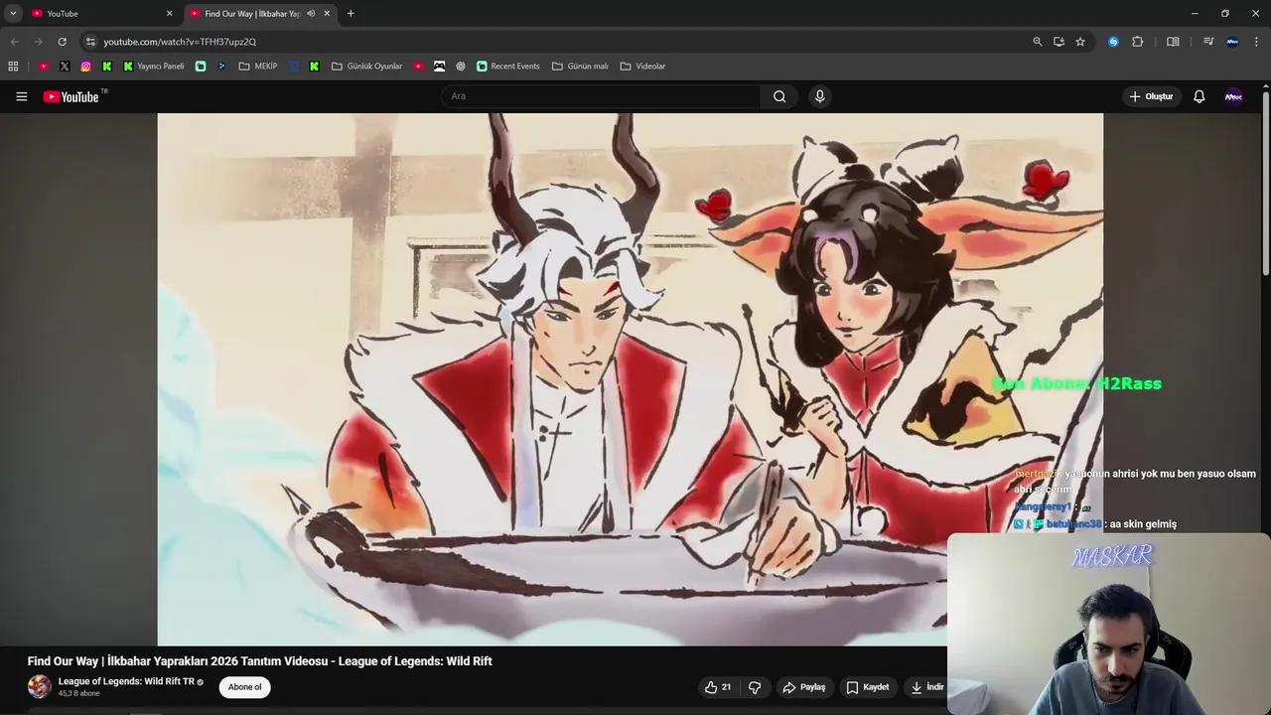Open the Videolar bookmarks folder
Image resolution: width=1271 pixels, height=715 pixels.
click(642, 67)
